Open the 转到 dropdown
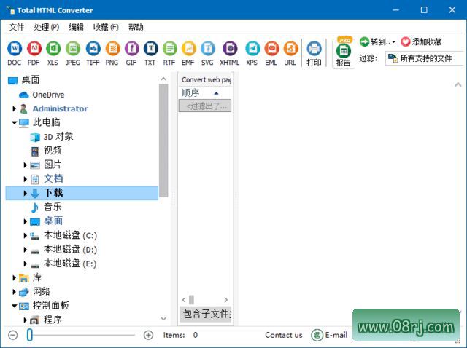The width and height of the screenshot is (467, 348). (377, 42)
